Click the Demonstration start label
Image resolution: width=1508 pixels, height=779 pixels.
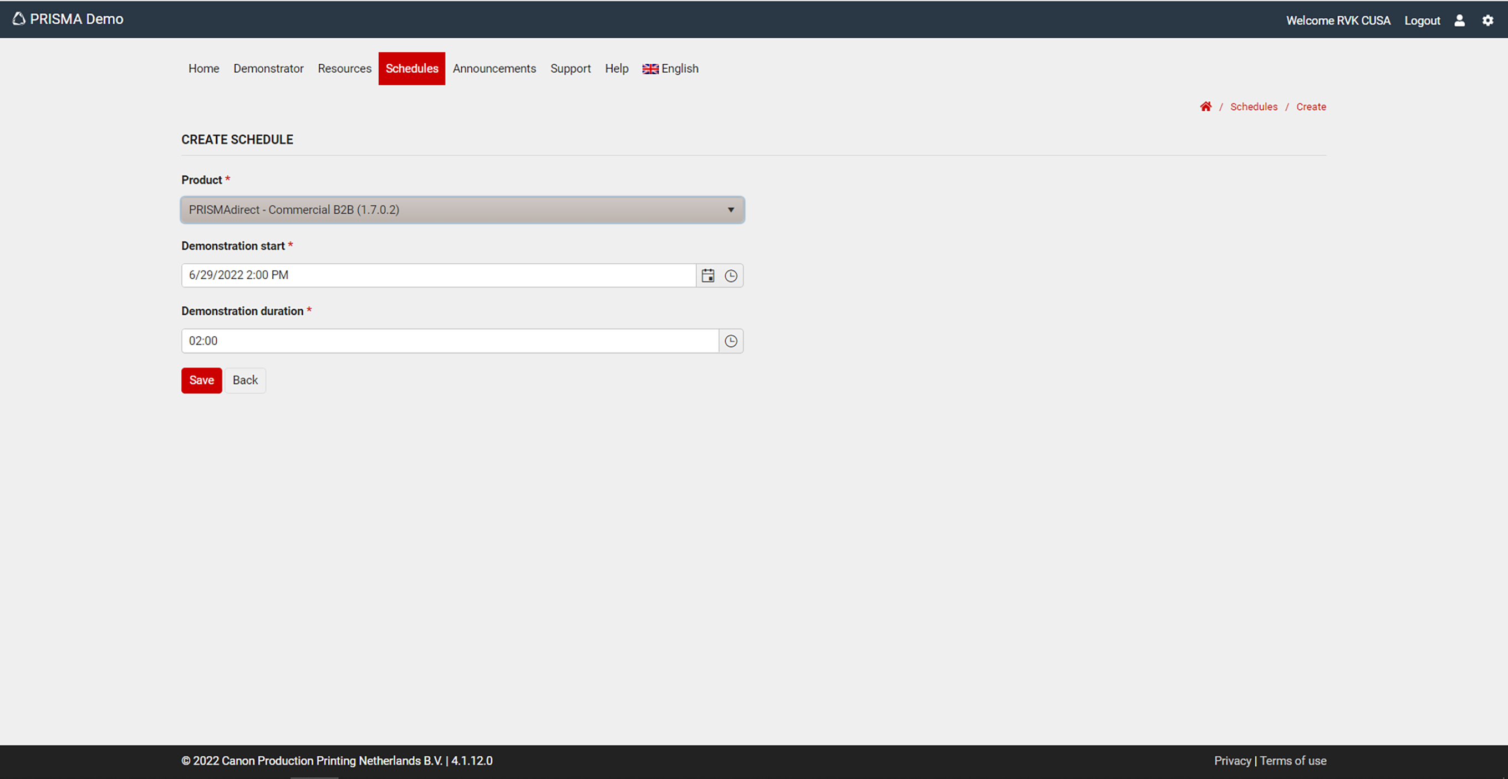(x=233, y=246)
